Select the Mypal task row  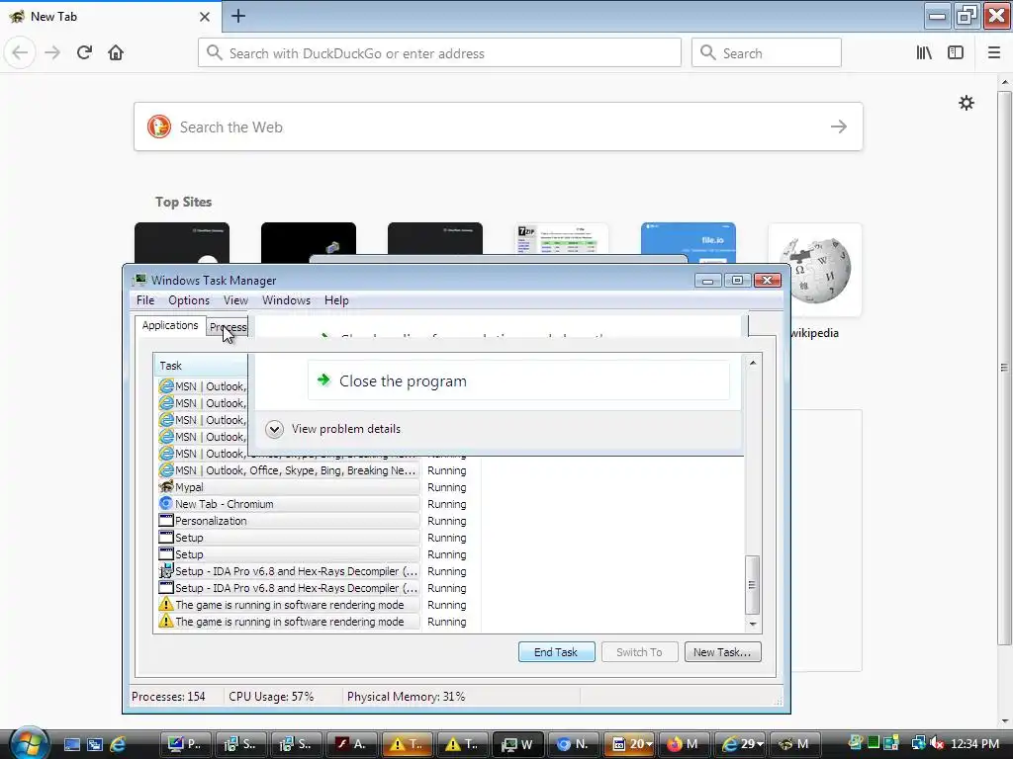point(289,487)
